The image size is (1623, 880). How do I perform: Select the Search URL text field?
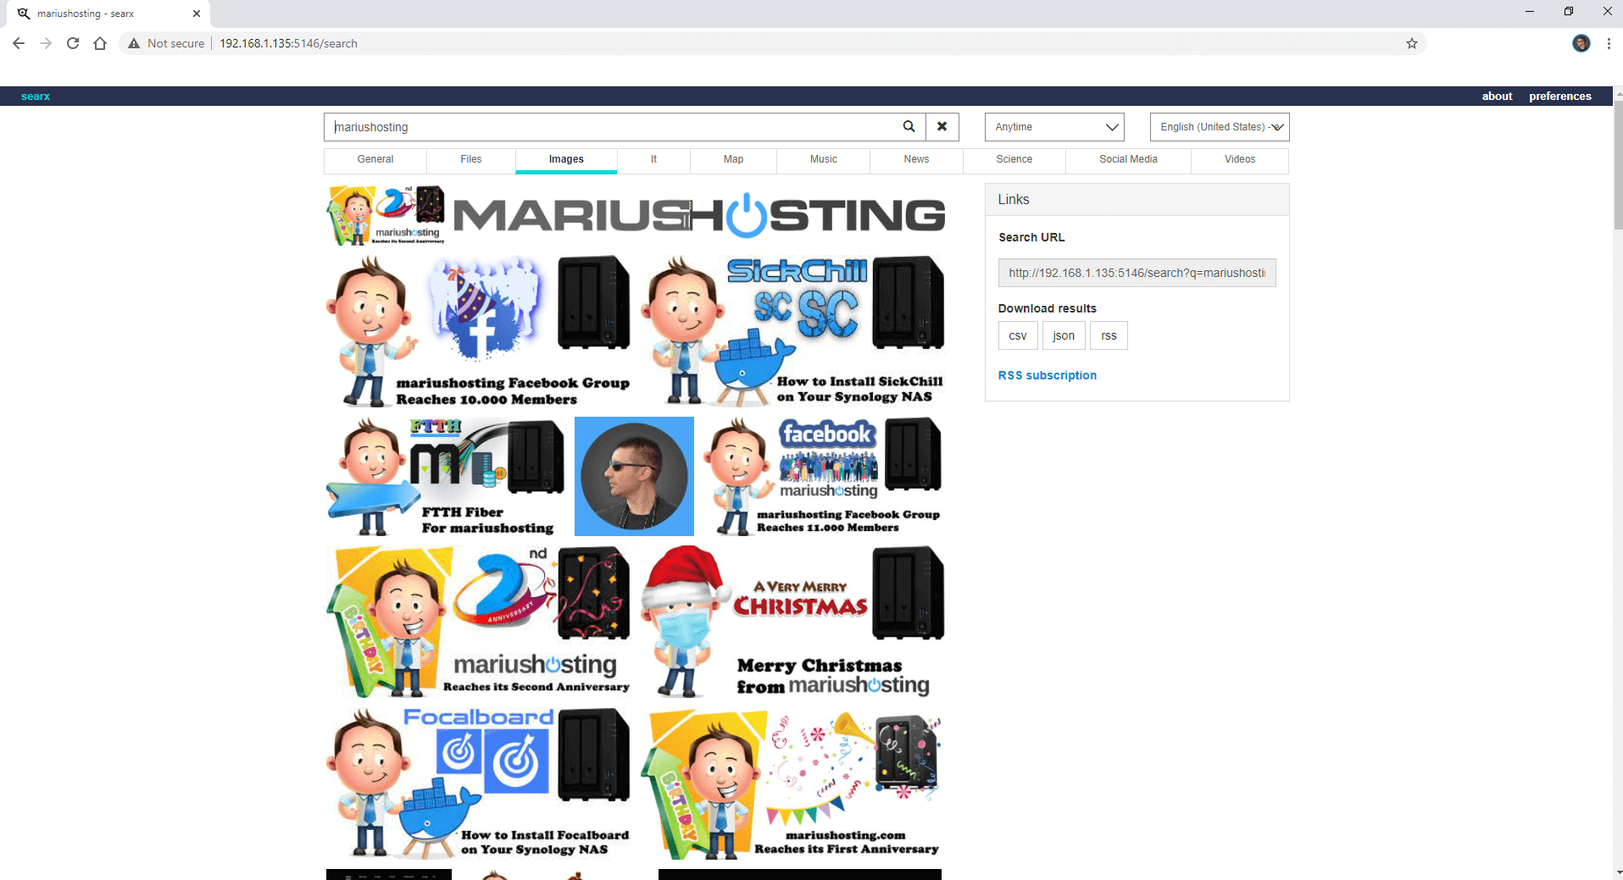click(x=1137, y=273)
